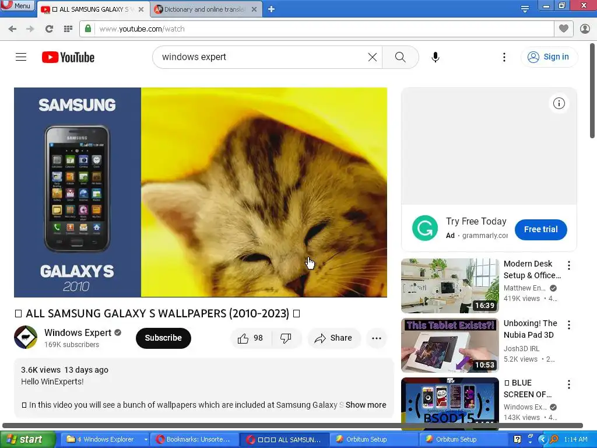Click the green security padlock icon
Viewport: 597px width, 448px height.
[88, 29]
